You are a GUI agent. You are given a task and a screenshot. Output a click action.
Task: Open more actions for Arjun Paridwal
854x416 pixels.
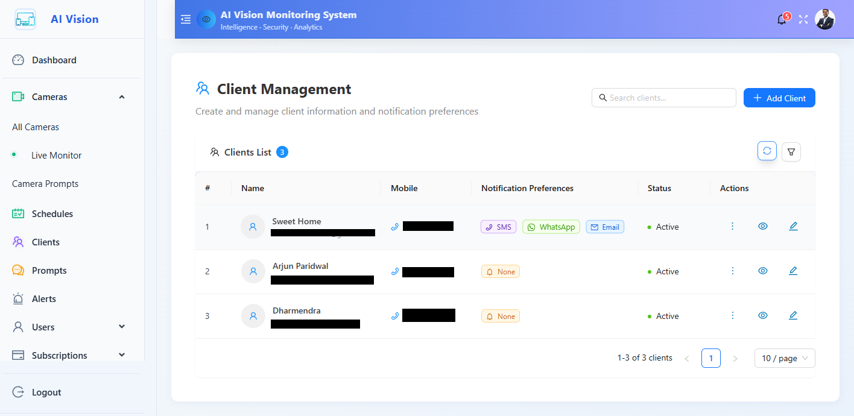click(x=733, y=271)
